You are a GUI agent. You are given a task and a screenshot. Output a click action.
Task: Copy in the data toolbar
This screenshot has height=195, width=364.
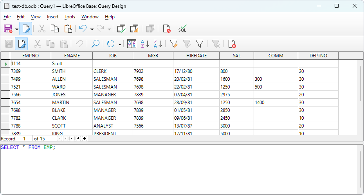click(50, 44)
